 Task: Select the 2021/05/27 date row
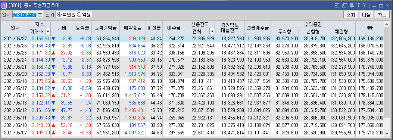click(193, 38)
